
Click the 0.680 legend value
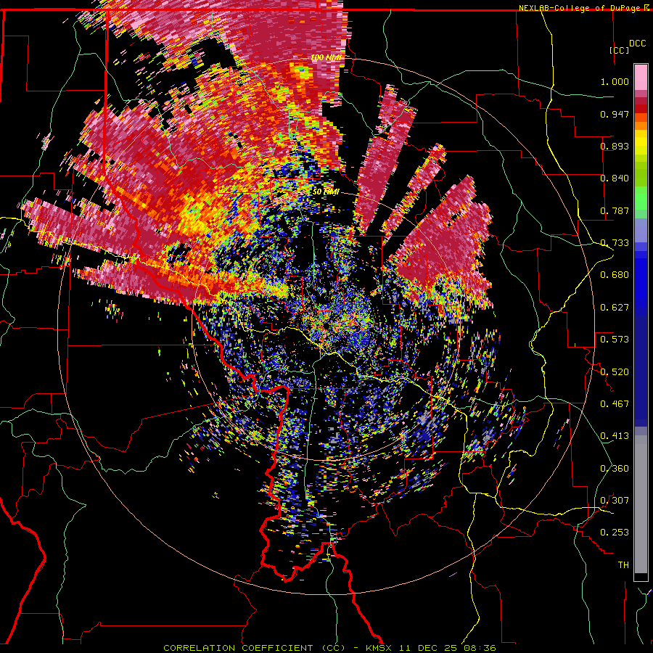click(615, 275)
